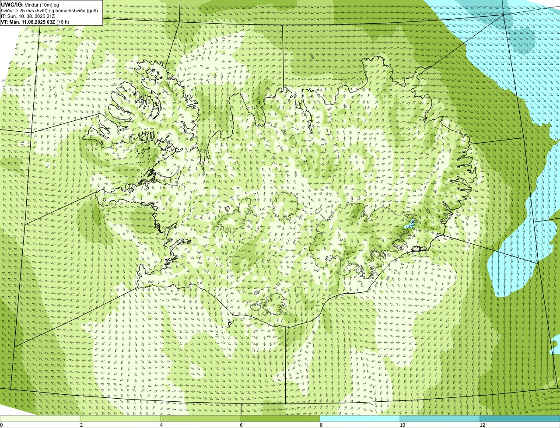560x428 pixels.
Task: Click the legend scale label '2'
Action: coord(81,425)
